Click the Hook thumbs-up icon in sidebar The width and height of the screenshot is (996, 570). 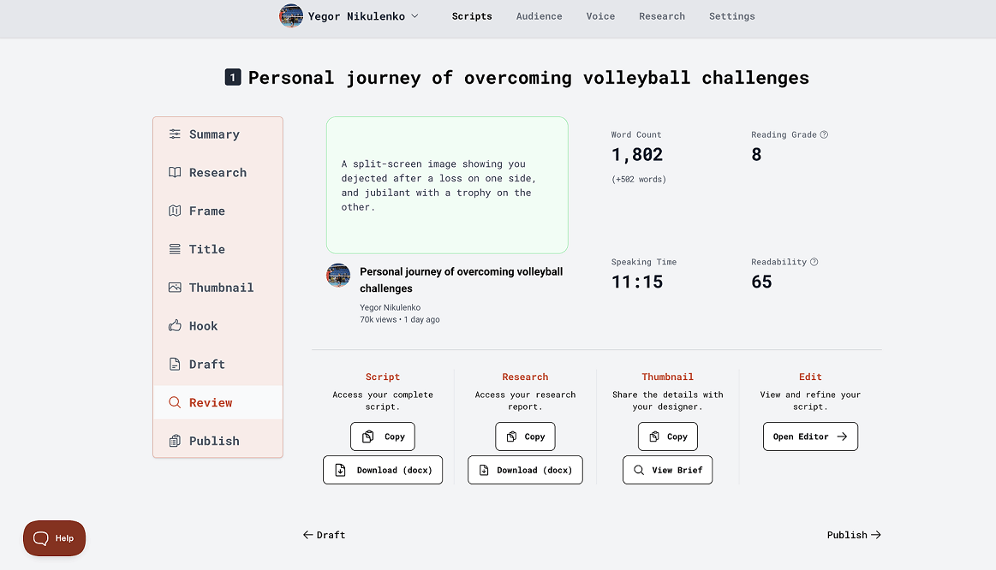click(175, 326)
